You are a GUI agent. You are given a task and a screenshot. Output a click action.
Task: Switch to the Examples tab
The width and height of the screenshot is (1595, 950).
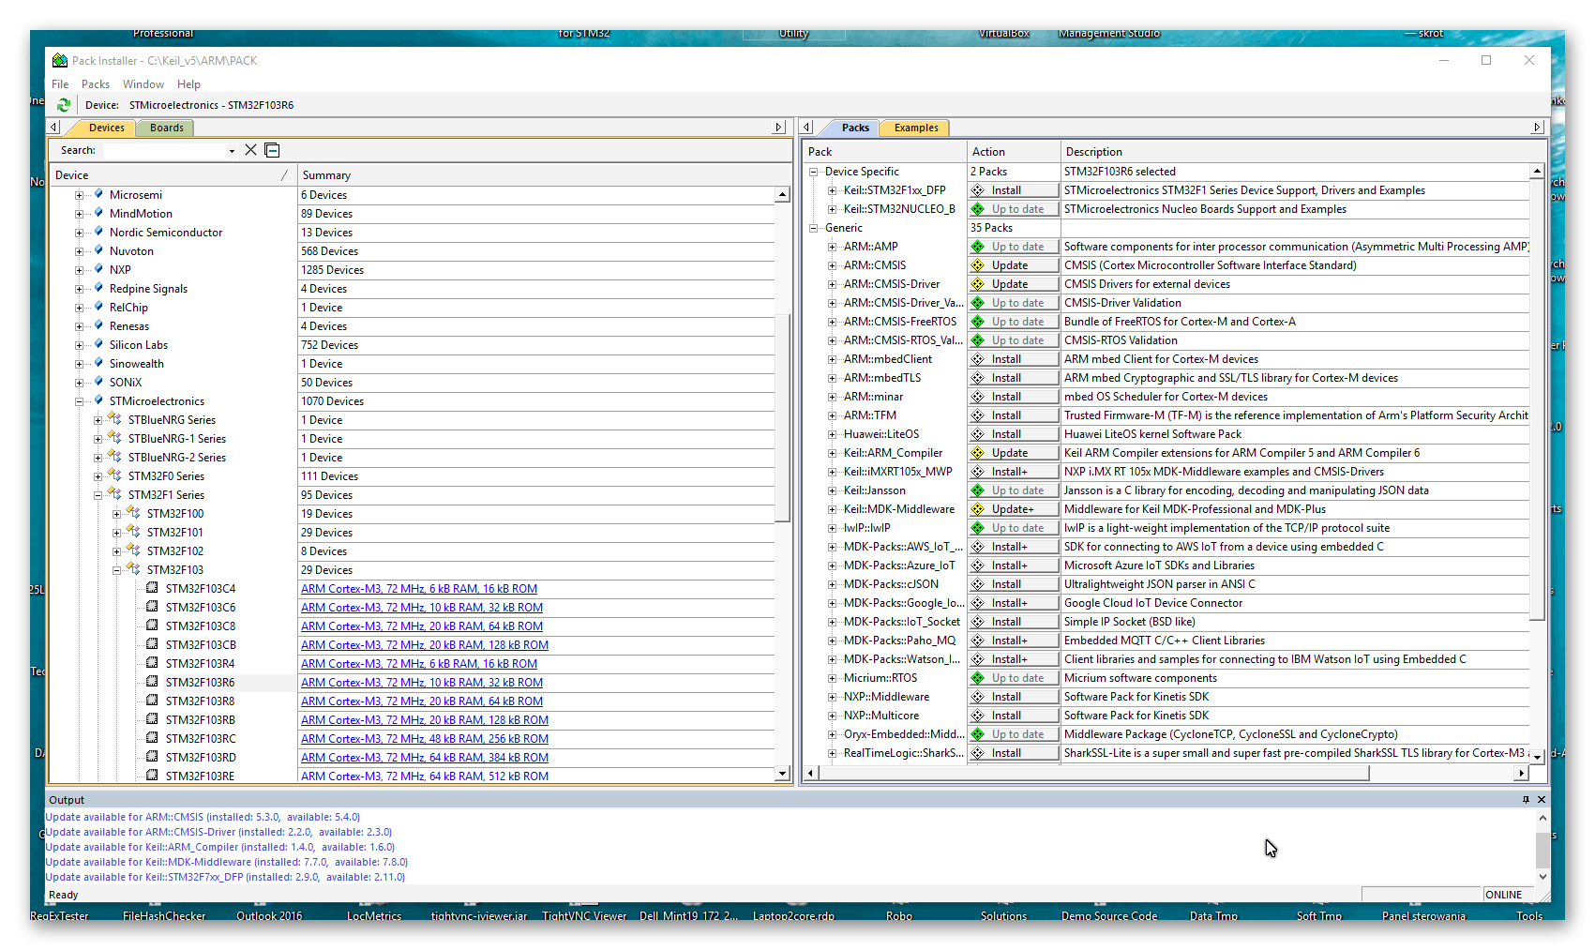pyautogui.click(x=916, y=128)
